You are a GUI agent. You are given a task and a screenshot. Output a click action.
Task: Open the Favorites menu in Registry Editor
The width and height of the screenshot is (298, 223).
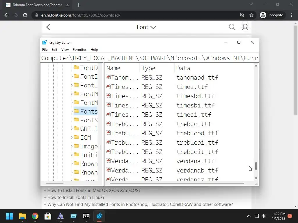(x=79, y=49)
